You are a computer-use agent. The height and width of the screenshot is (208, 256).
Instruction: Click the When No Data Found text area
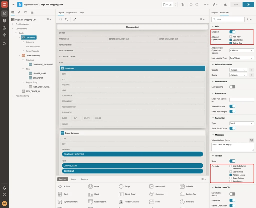[233, 147]
